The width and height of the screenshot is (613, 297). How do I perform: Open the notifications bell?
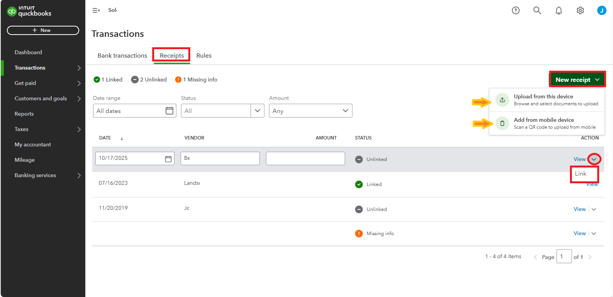click(558, 11)
